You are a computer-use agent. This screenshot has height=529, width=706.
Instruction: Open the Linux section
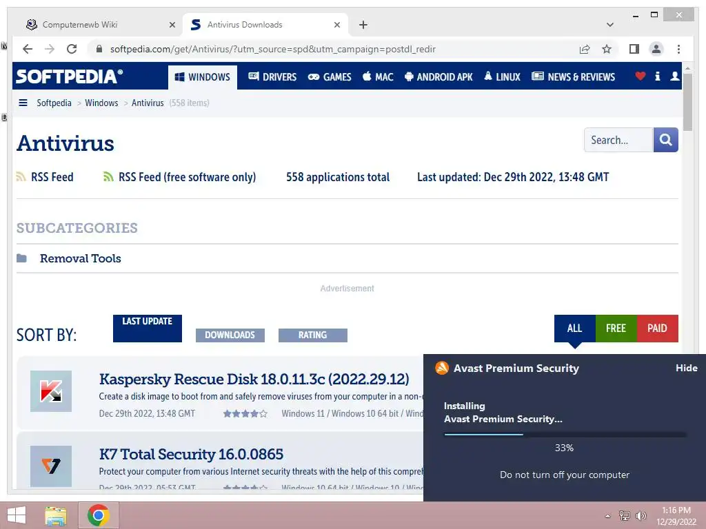[x=502, y=77]
